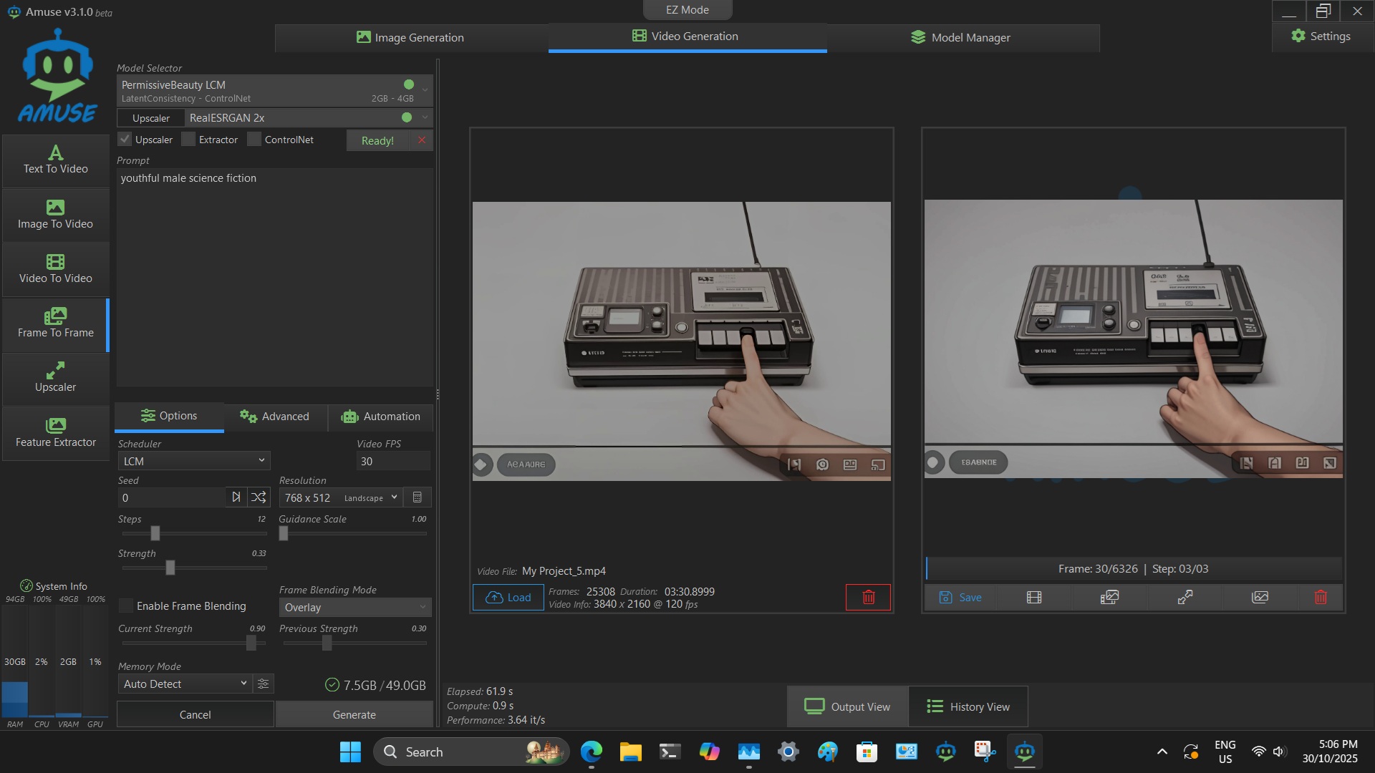This screenshot has height=773, width=1375.
Task: Open the memory mode settings icon
Action: (263, 684)
